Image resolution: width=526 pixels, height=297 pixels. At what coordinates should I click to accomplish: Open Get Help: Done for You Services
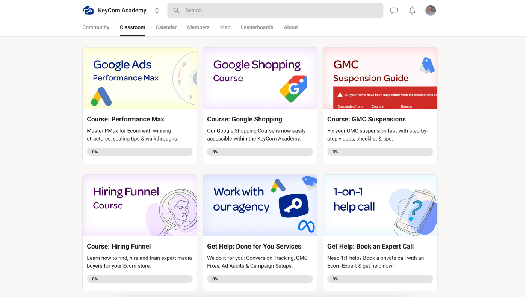(x=254, y=246)
